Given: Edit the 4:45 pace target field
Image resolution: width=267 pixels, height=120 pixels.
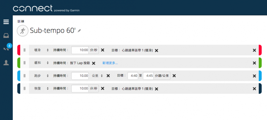Looking at the screenshot, I should [x=148, y=76].
